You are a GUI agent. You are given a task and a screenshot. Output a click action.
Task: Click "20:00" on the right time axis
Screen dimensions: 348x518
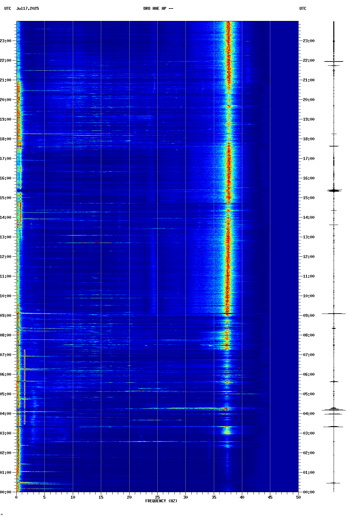309,100
